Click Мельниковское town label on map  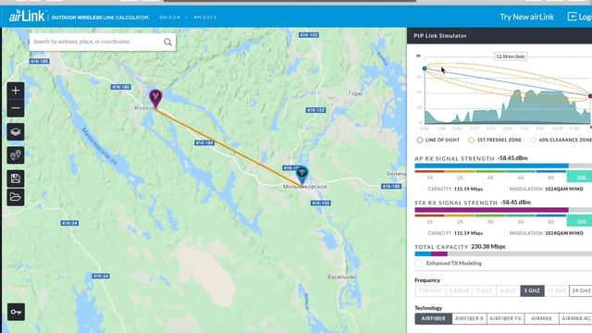305,187
